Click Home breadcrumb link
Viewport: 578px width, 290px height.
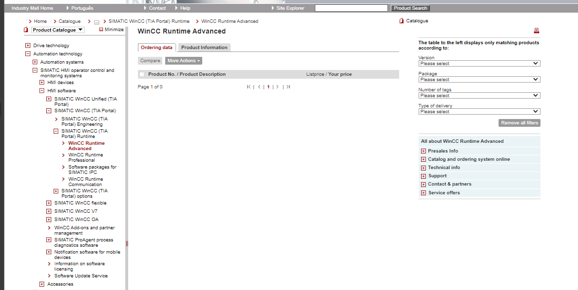coord(40,21)
